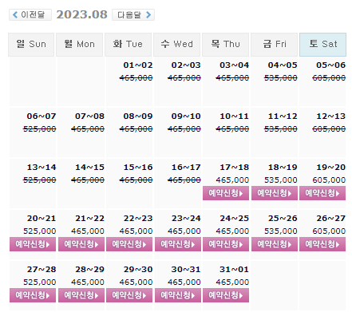Select the 월 Mon column header
Viewport: 352px width, 312px height.
(80, 45)
